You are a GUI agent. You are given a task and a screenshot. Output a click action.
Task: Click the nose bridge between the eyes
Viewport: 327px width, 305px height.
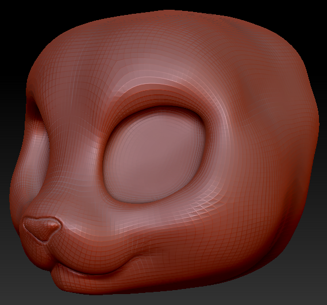click(x=69, y=125)
